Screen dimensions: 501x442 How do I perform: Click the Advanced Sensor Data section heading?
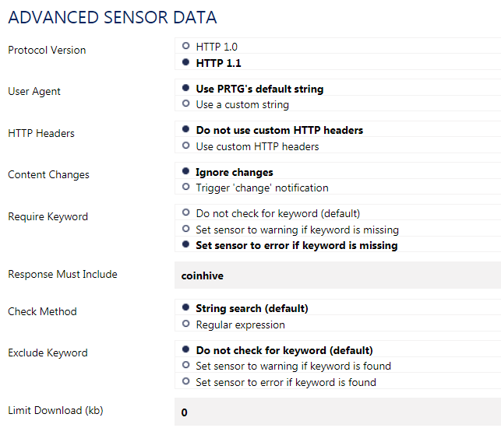112,17
